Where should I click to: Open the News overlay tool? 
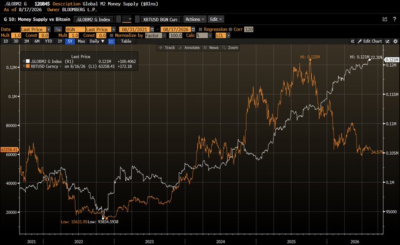[x=211, y=48]
